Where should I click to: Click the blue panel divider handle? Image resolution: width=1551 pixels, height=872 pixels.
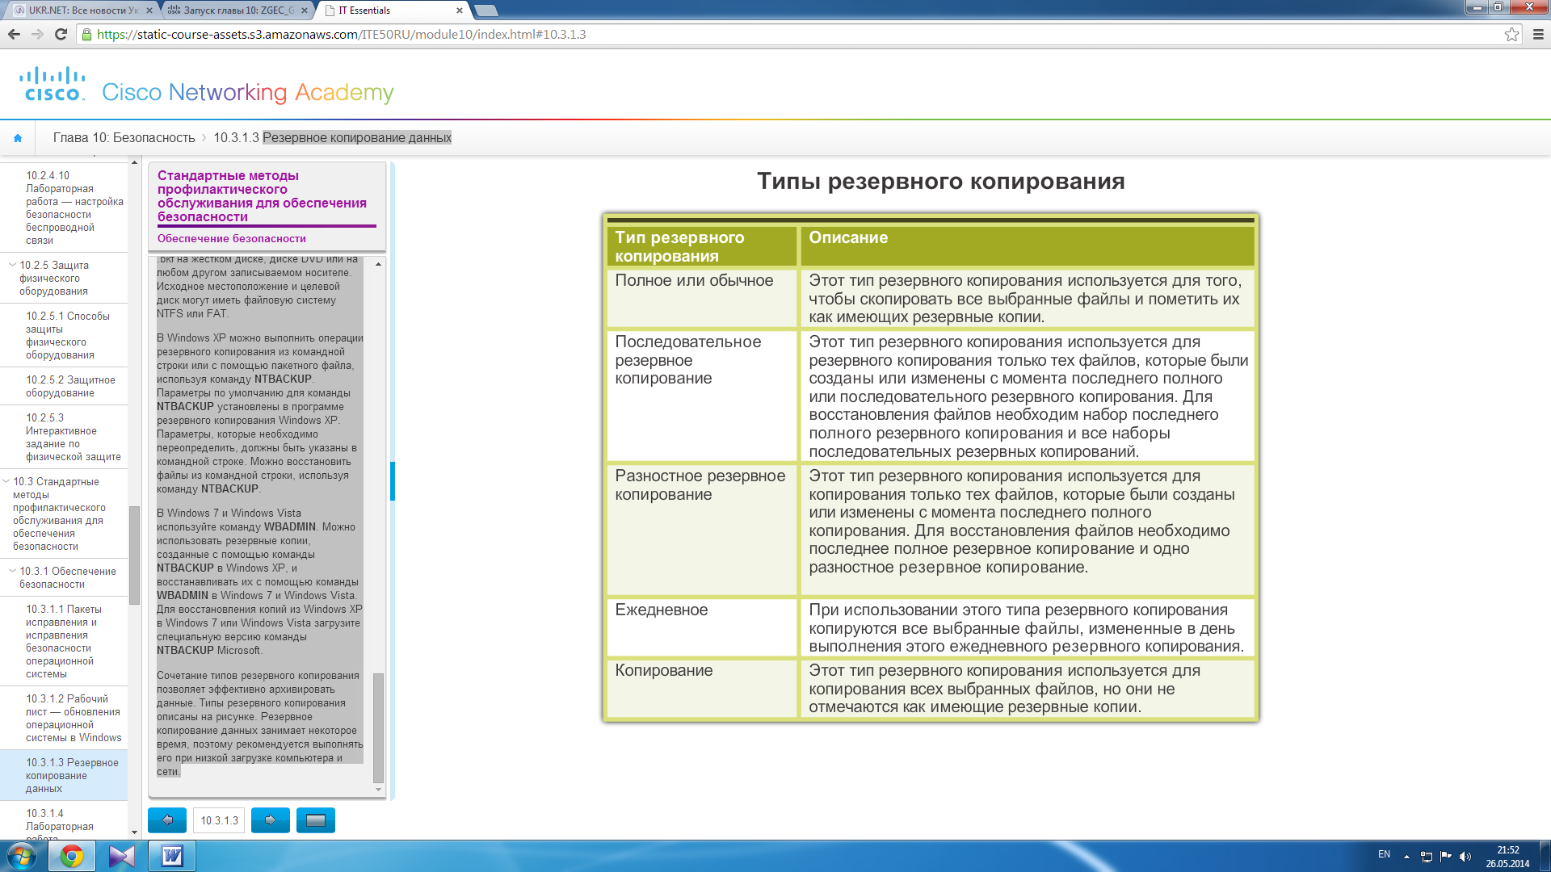393,481
